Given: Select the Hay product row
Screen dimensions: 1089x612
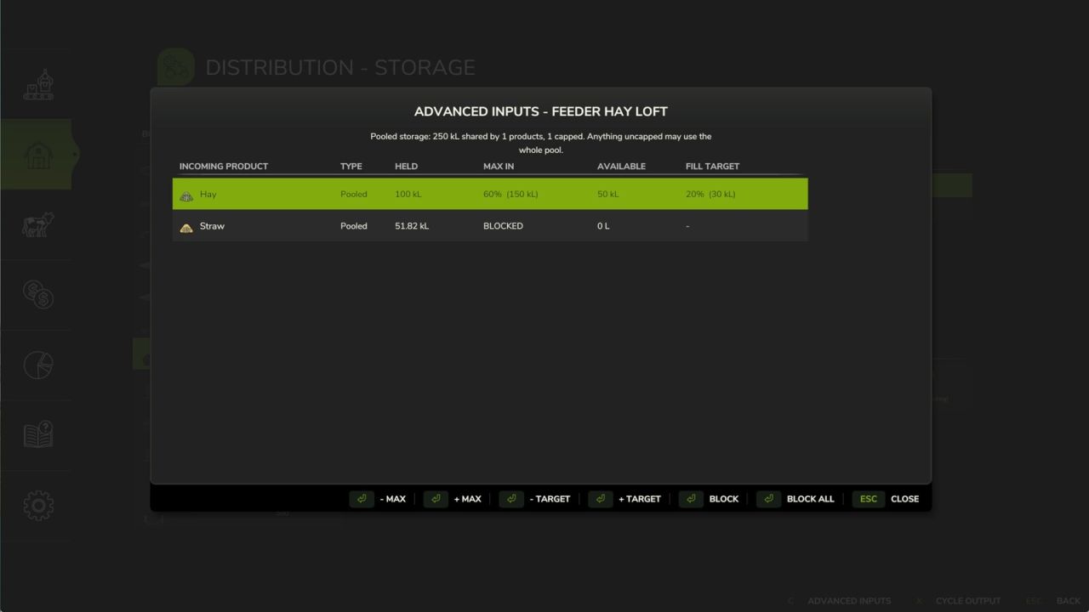Looking at the screenshot, I should click(490, 194).
